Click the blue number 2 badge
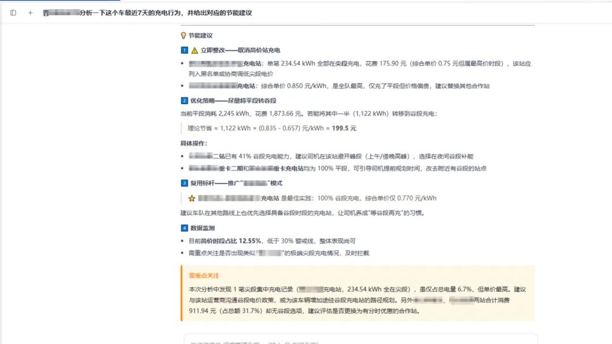612x344 pixels. pos(184,101)
